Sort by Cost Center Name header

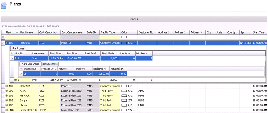pyautogui.click(x=73, y=32)
